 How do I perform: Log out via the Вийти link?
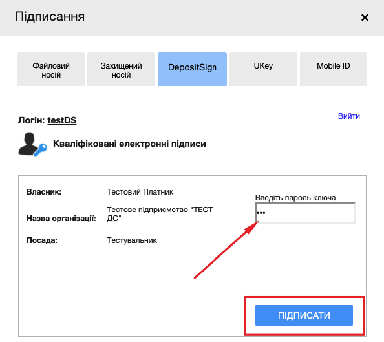click(x=348, y=116)
